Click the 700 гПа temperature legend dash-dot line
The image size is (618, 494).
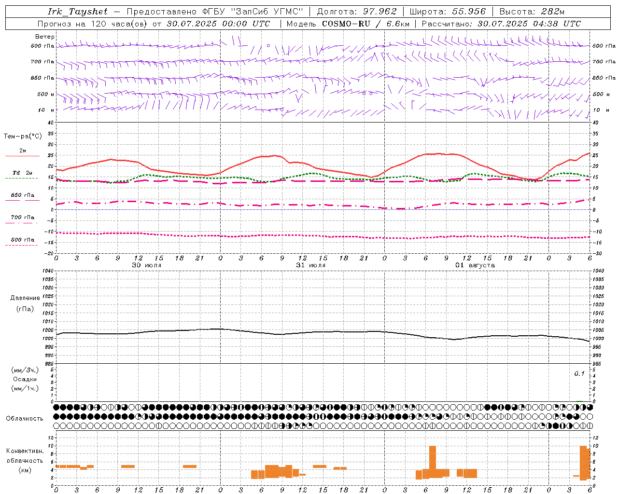(21, 223)
